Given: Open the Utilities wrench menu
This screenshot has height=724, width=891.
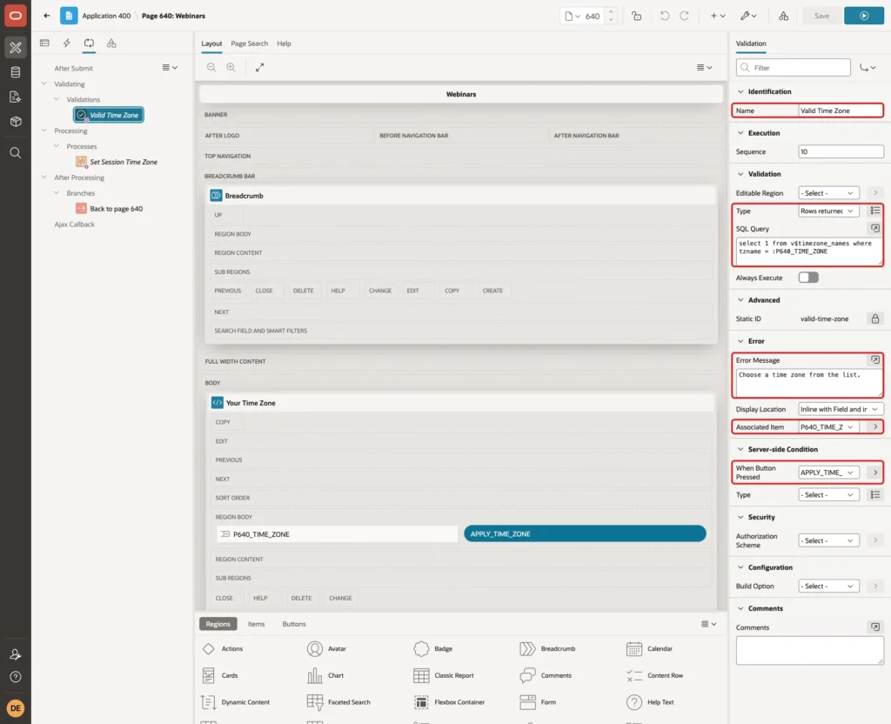Looking at the screenshot, I should (748, 16).
